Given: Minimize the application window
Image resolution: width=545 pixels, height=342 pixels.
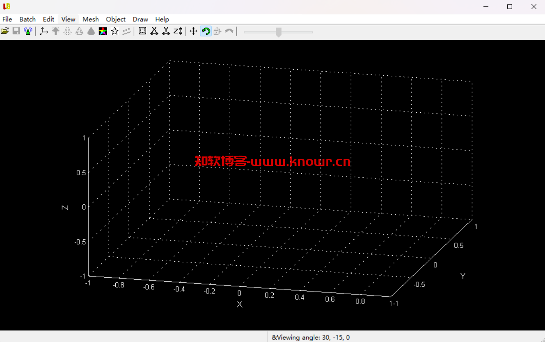Looking at the screenshot, I should [x=486, y=7].
